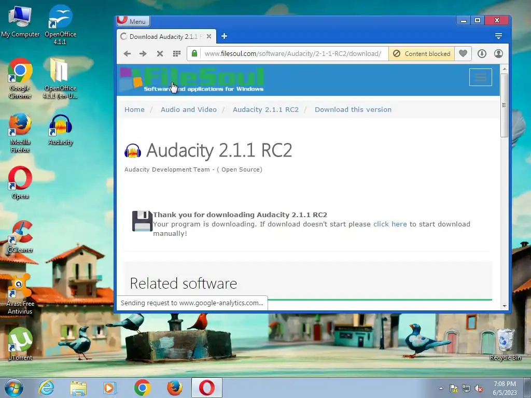Click page scrollbar up arrow

point(505,69)
